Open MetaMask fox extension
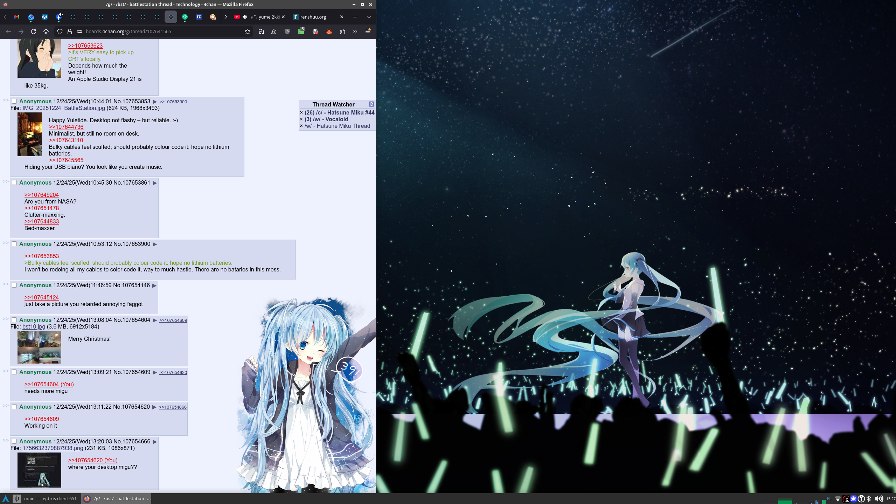 (x=329, y=32)
